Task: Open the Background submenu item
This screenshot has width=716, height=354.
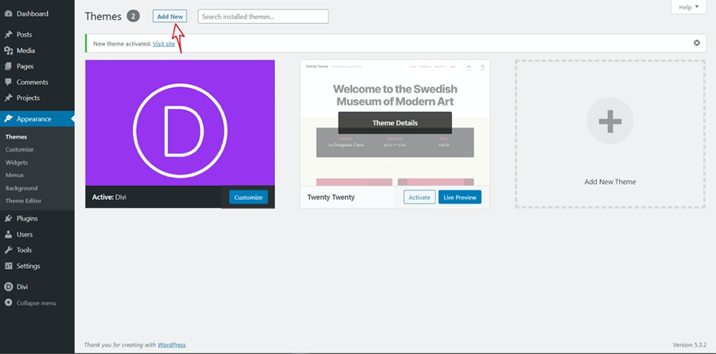Action: (x=21, y=187)
